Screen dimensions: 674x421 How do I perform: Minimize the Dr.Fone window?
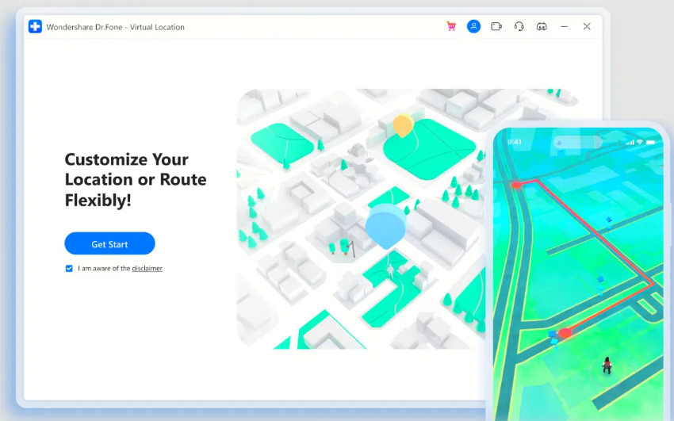point(565,27)
